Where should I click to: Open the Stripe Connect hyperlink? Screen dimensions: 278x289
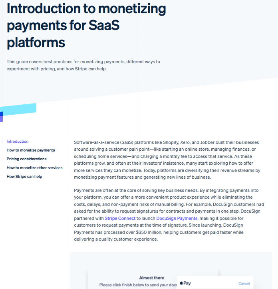(x=120, y=218)
